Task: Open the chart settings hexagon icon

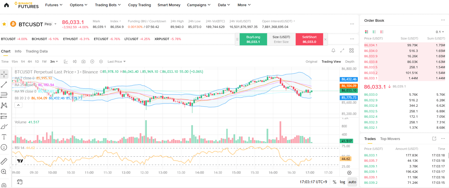Action: tap(101, 62)
